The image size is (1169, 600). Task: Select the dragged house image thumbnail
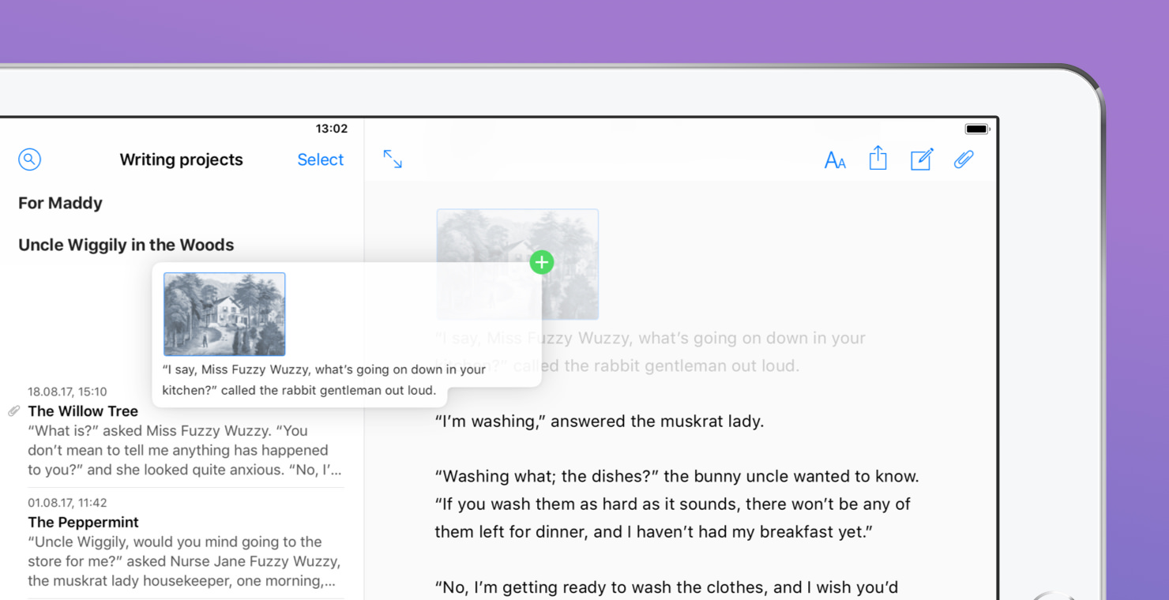224,314
